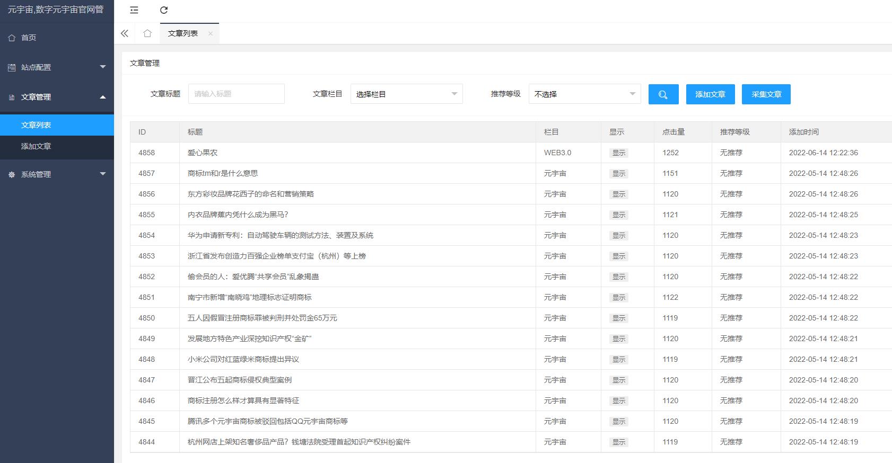Close the 文章列表 tab

[x=211, y=33]
